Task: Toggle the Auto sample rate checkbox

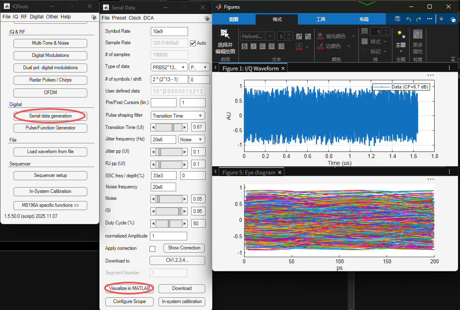Action: pos(193,43)
